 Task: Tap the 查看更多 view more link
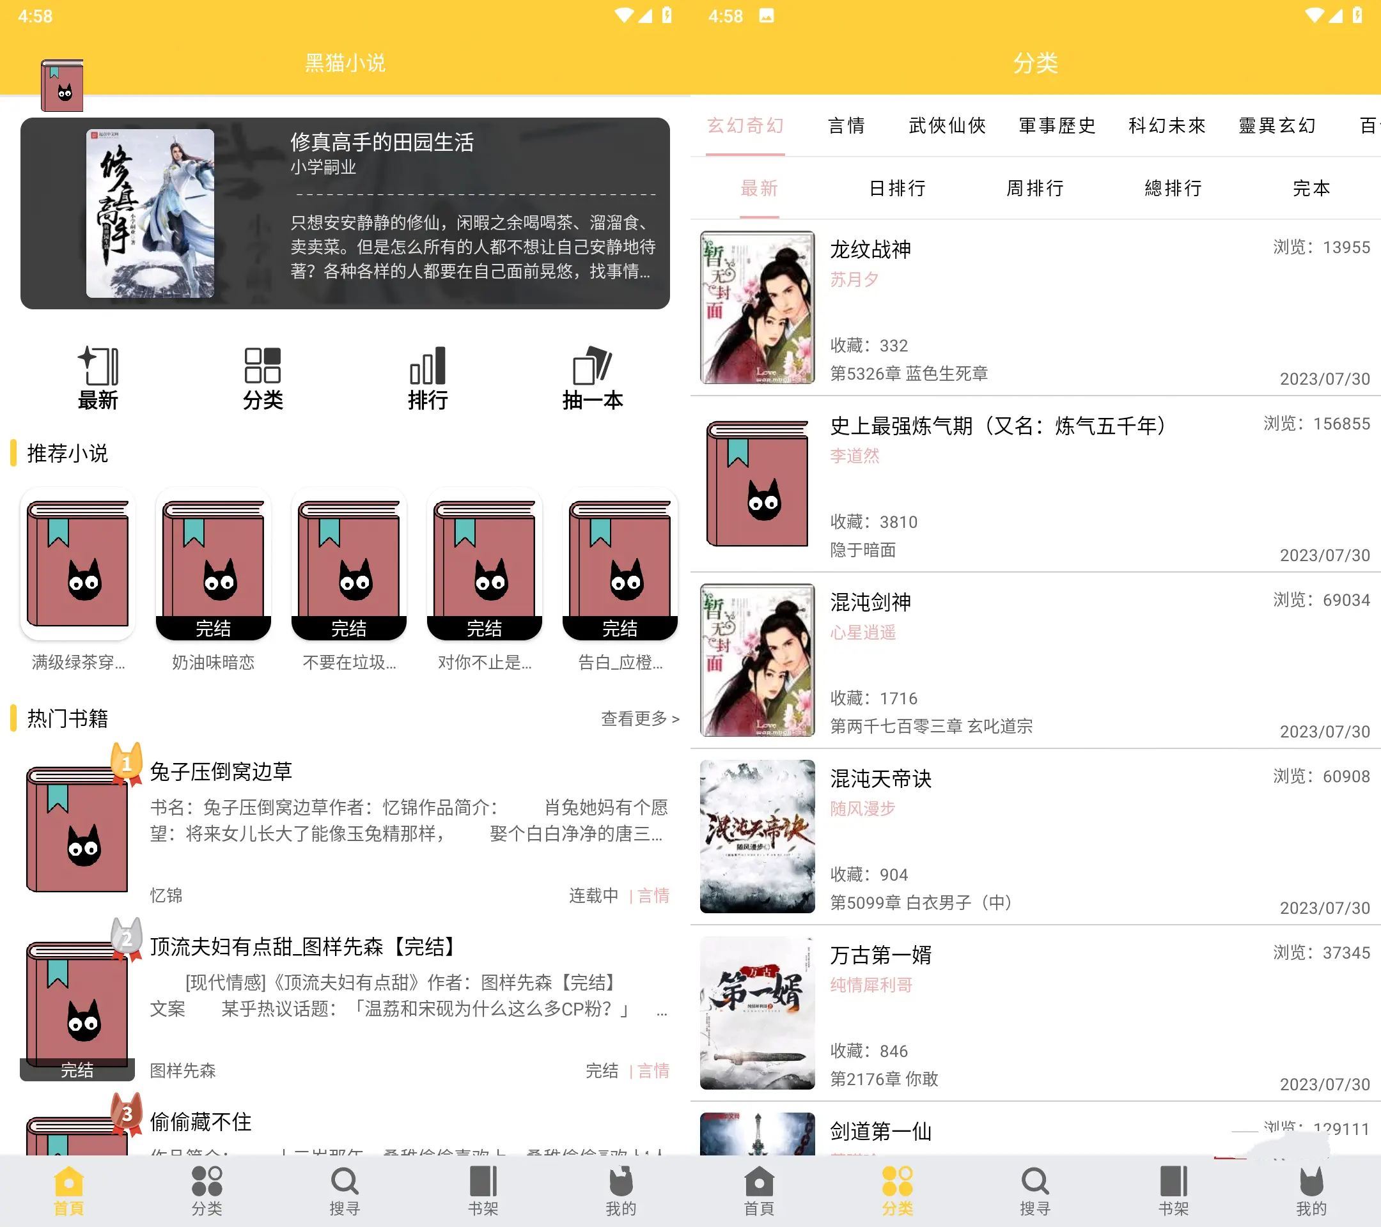tap(638, 719)
